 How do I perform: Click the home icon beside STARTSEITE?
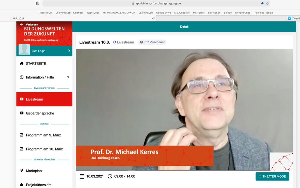[22, 64]
